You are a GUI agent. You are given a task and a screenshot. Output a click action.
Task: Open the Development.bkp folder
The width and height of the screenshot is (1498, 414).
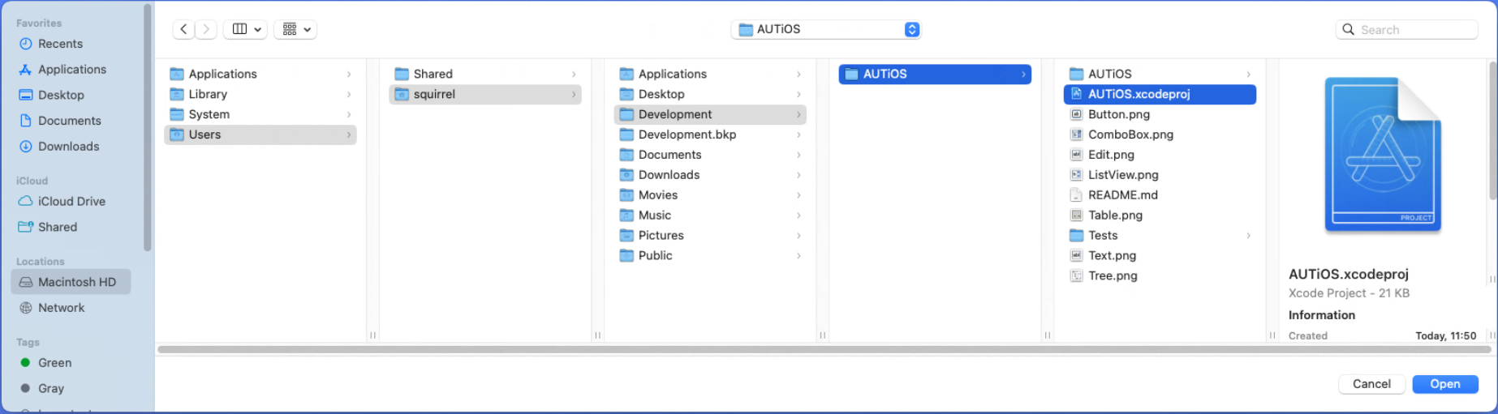tap(687, 134)
